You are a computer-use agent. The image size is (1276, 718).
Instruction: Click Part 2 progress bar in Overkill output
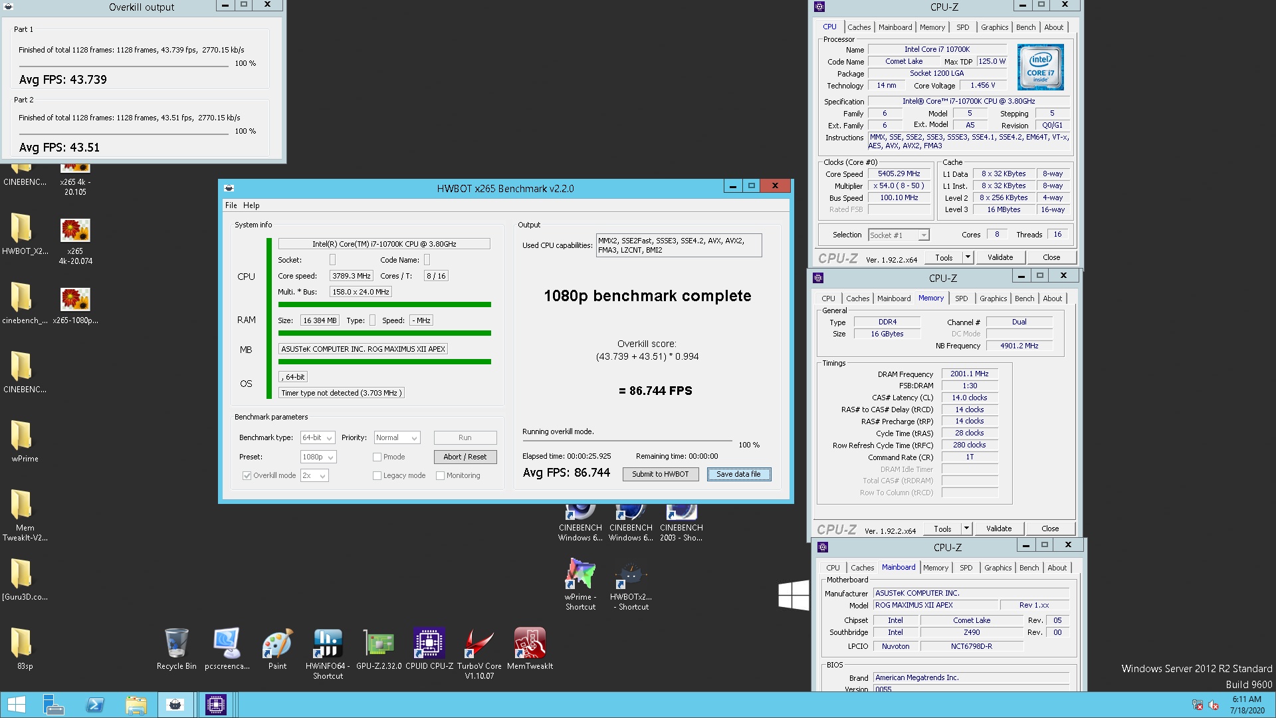pos(123,135)
